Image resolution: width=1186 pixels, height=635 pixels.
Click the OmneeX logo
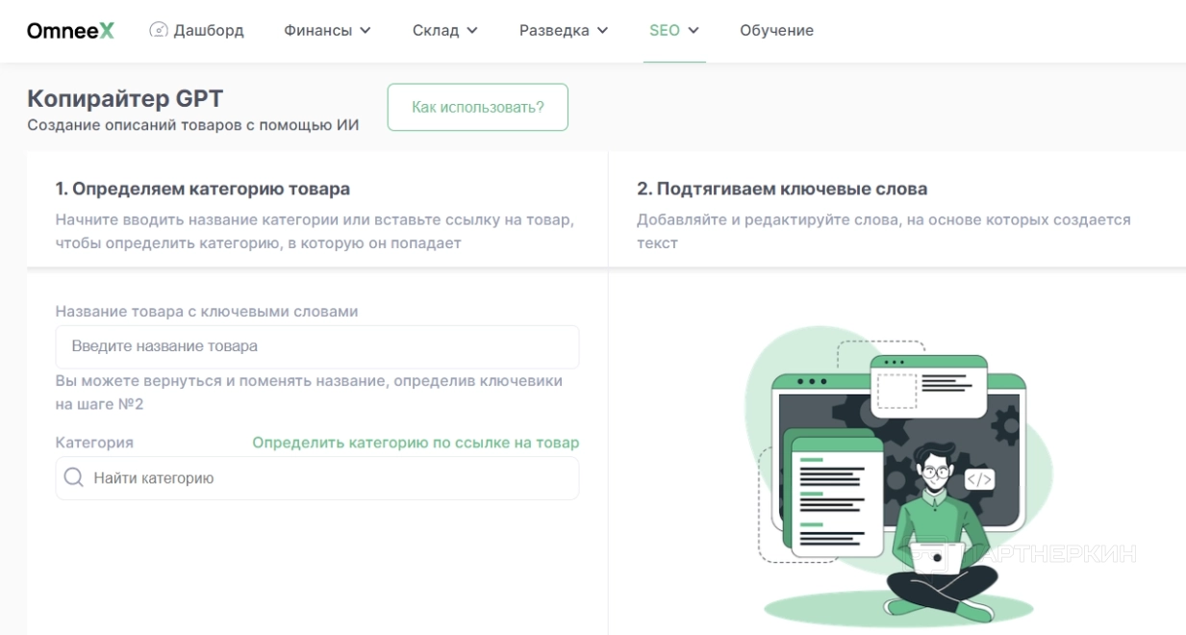pos(70,31)
